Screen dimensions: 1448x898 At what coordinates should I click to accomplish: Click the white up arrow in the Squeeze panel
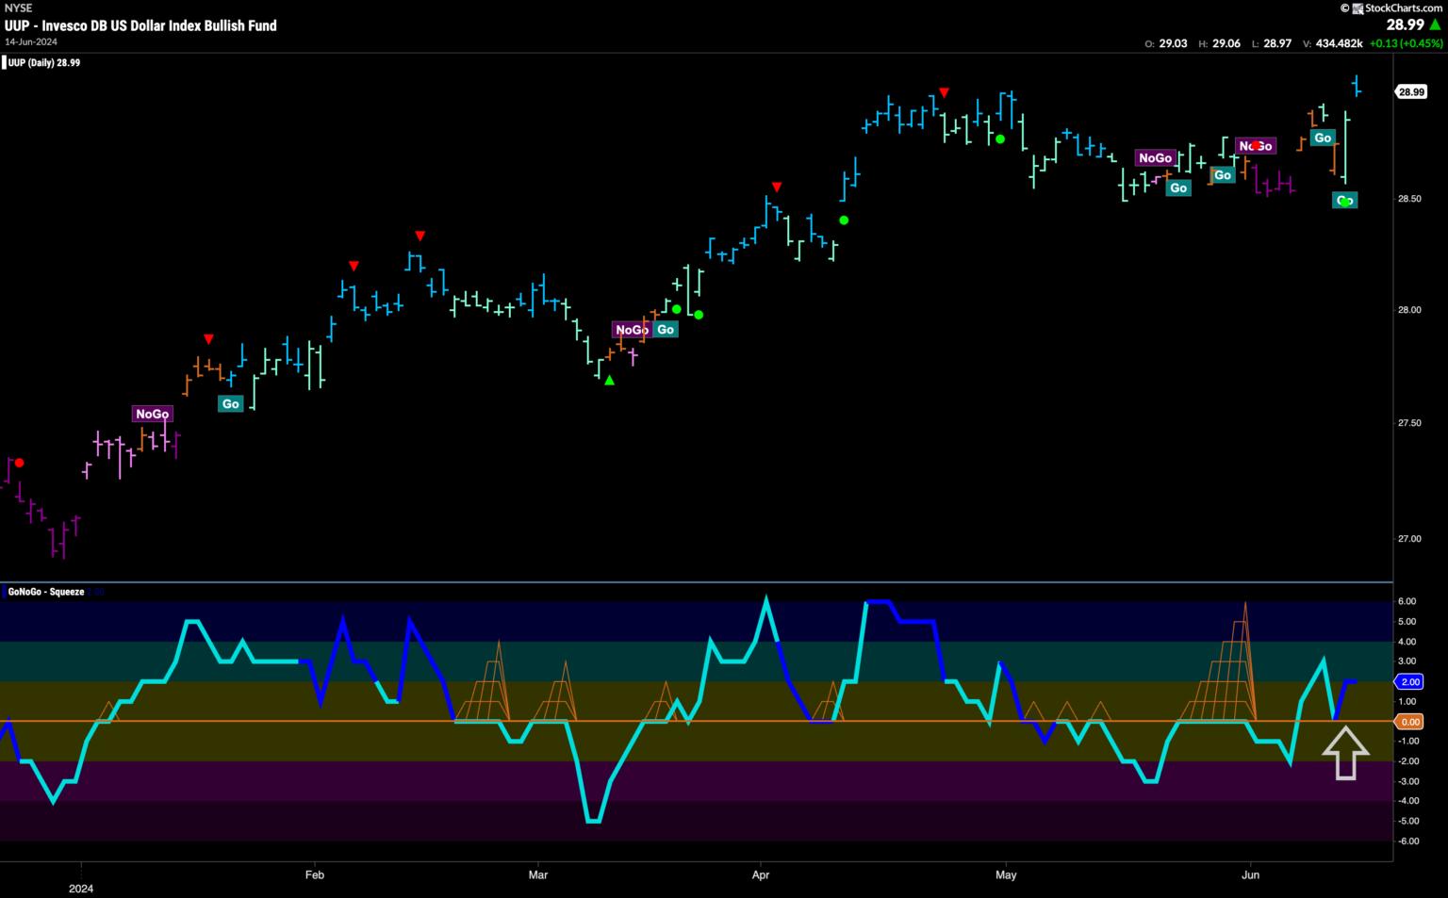point(1345,752)
